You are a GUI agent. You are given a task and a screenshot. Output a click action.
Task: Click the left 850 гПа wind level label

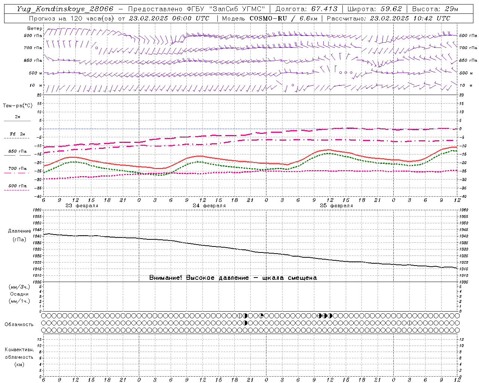(x=33, y=60)
